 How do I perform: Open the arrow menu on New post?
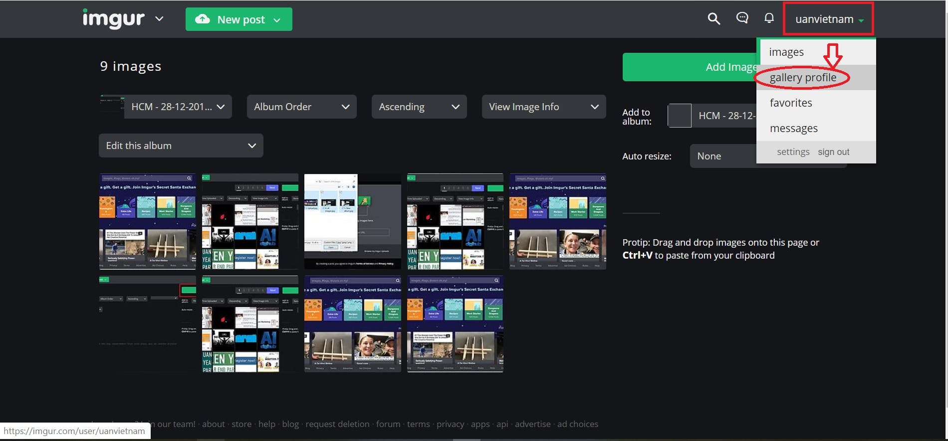(277, 20)
